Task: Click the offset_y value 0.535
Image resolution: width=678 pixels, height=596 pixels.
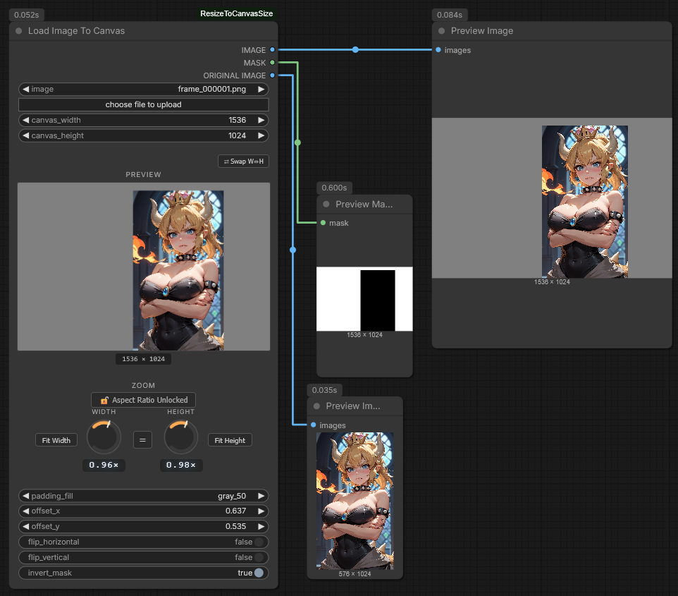Action: tap(235, 526)
